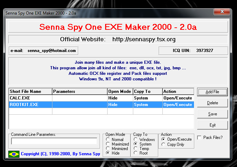
Task: Select Copy Only action
Action: tap(164, 144)
